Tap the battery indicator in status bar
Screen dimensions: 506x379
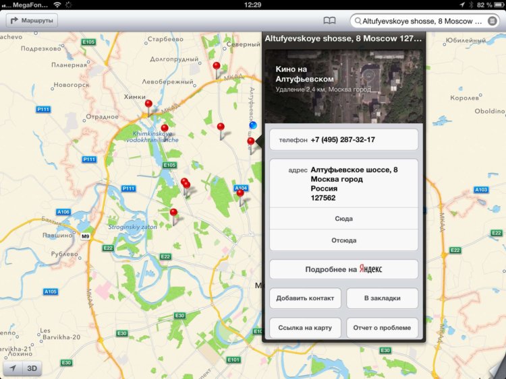499,5
